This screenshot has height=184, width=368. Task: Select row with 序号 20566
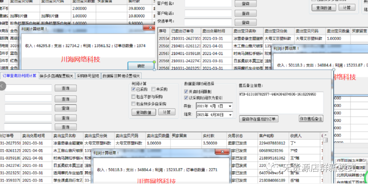coord(164,46)
